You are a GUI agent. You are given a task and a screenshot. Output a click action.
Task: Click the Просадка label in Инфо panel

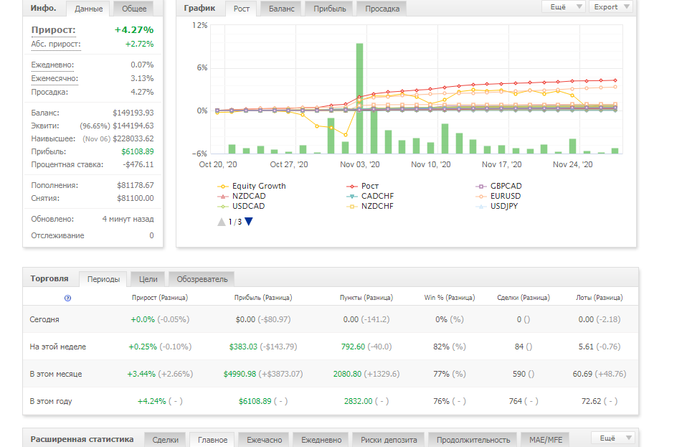click(x=49, y=92)
